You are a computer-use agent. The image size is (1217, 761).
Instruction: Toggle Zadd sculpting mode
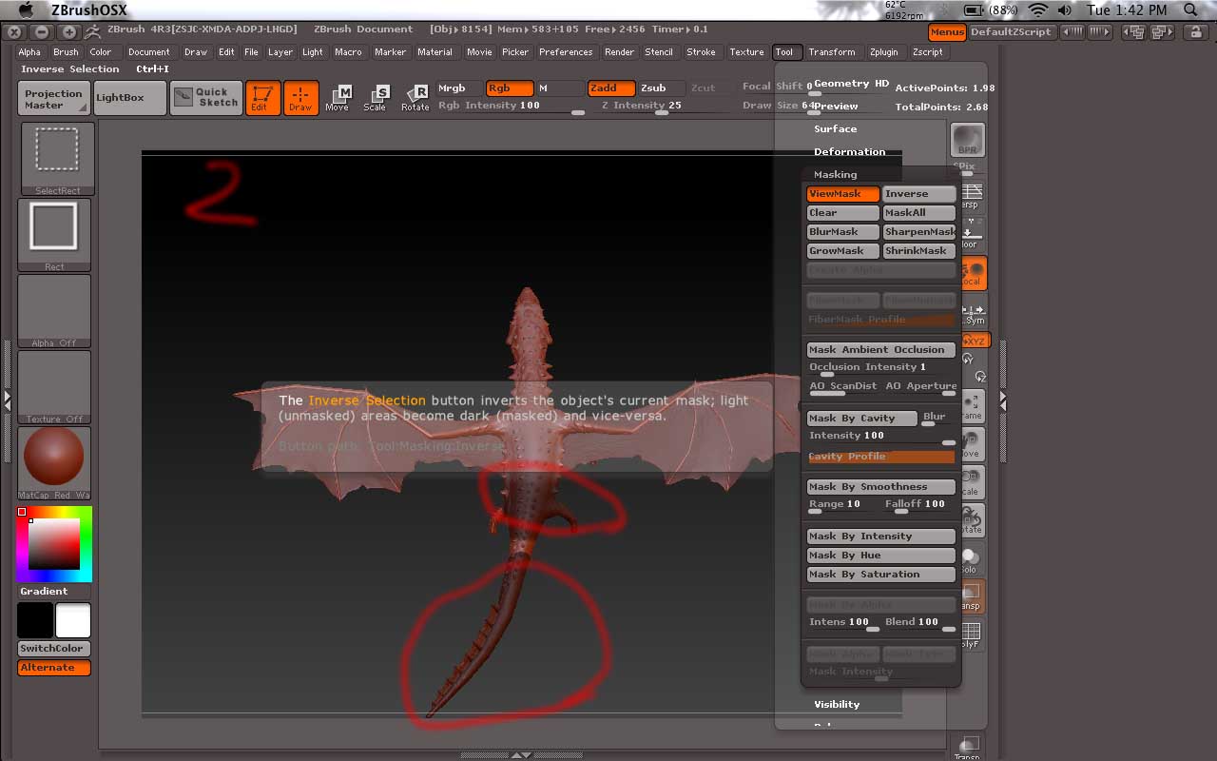tap(609, 87)
